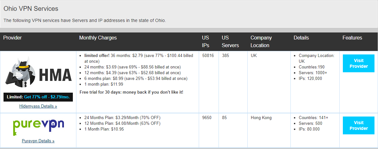Select the 1 month plan $11.99 line
Viewport: 378px width, 149px height.
104,84
